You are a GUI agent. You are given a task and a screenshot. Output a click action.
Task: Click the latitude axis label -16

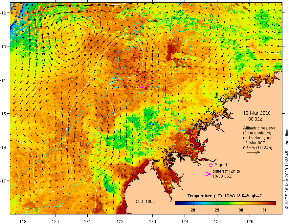pyautogui.click(x=3, y=147)
